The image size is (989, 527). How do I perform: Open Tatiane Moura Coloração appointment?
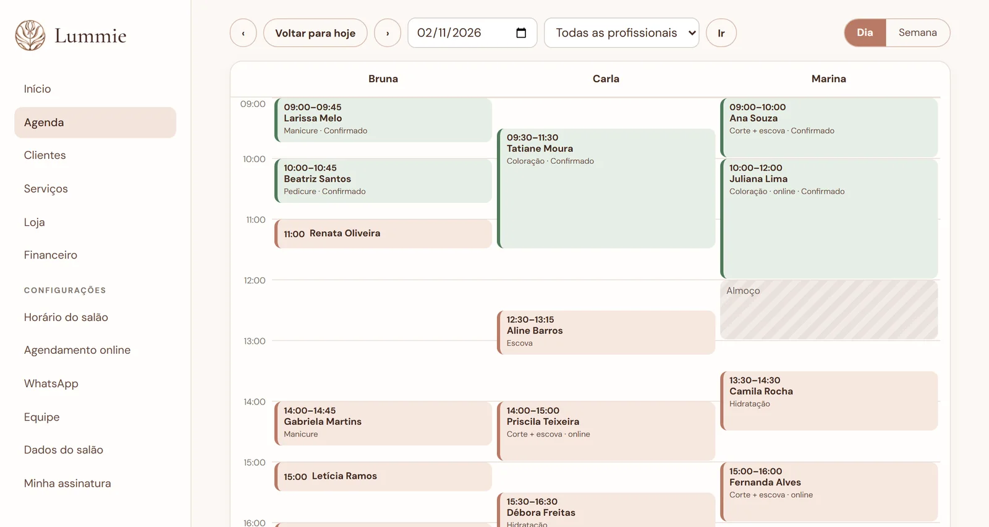(x=606, y=189)
